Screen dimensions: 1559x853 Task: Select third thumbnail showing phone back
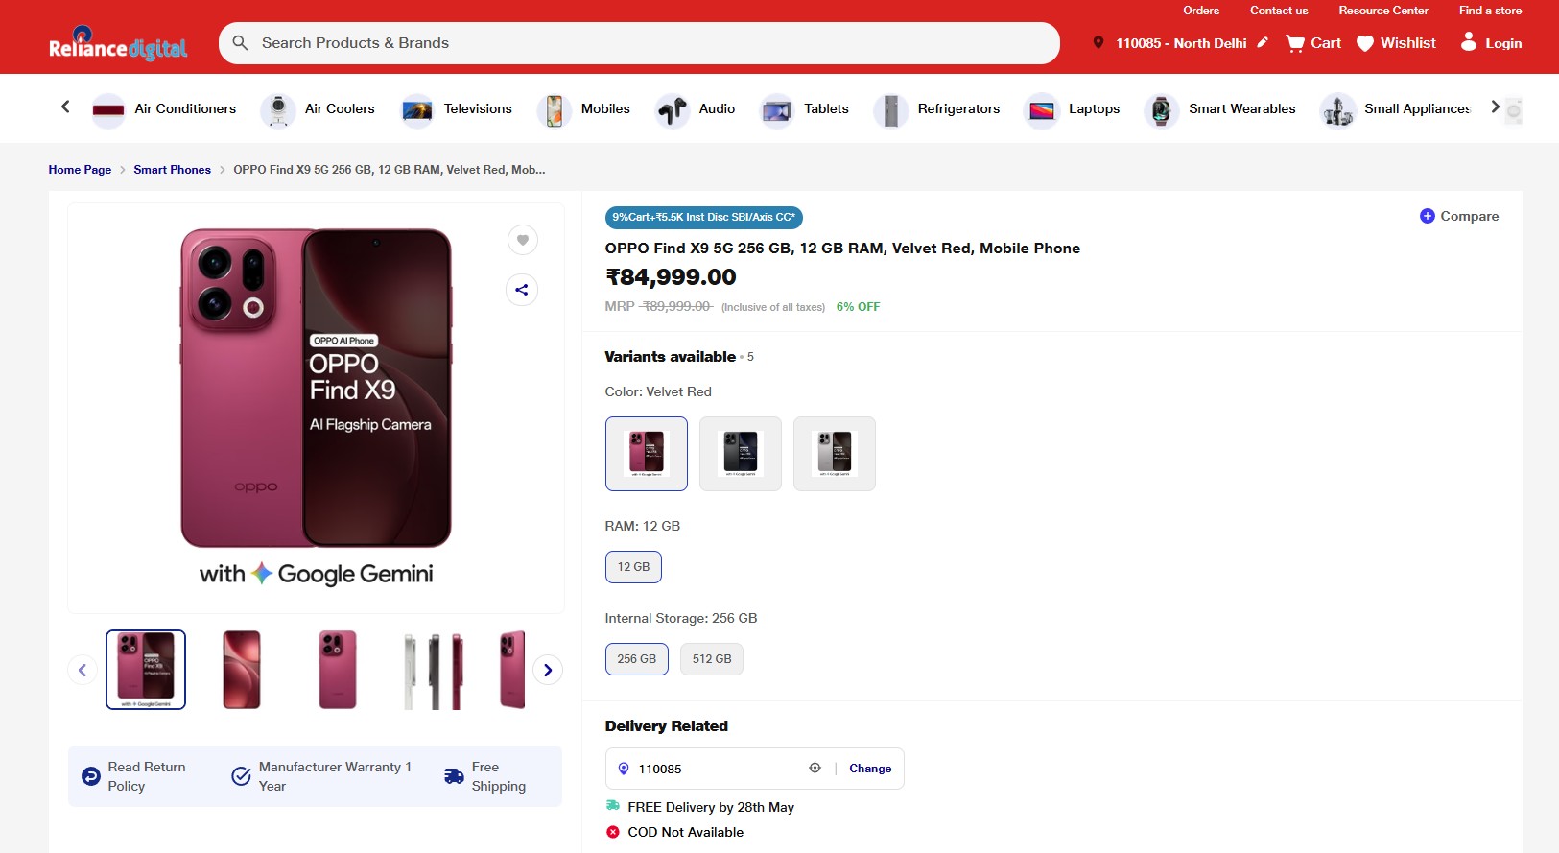(338, 670)
